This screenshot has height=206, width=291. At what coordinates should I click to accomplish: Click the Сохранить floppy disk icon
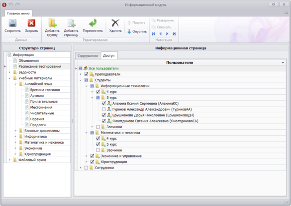click(x=12, y=23)
